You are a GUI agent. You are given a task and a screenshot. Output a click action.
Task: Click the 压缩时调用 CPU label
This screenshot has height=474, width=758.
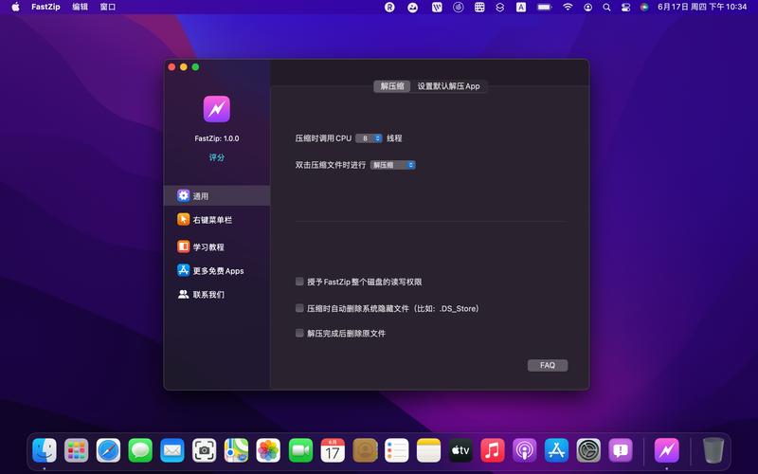(x=323, y=138)
